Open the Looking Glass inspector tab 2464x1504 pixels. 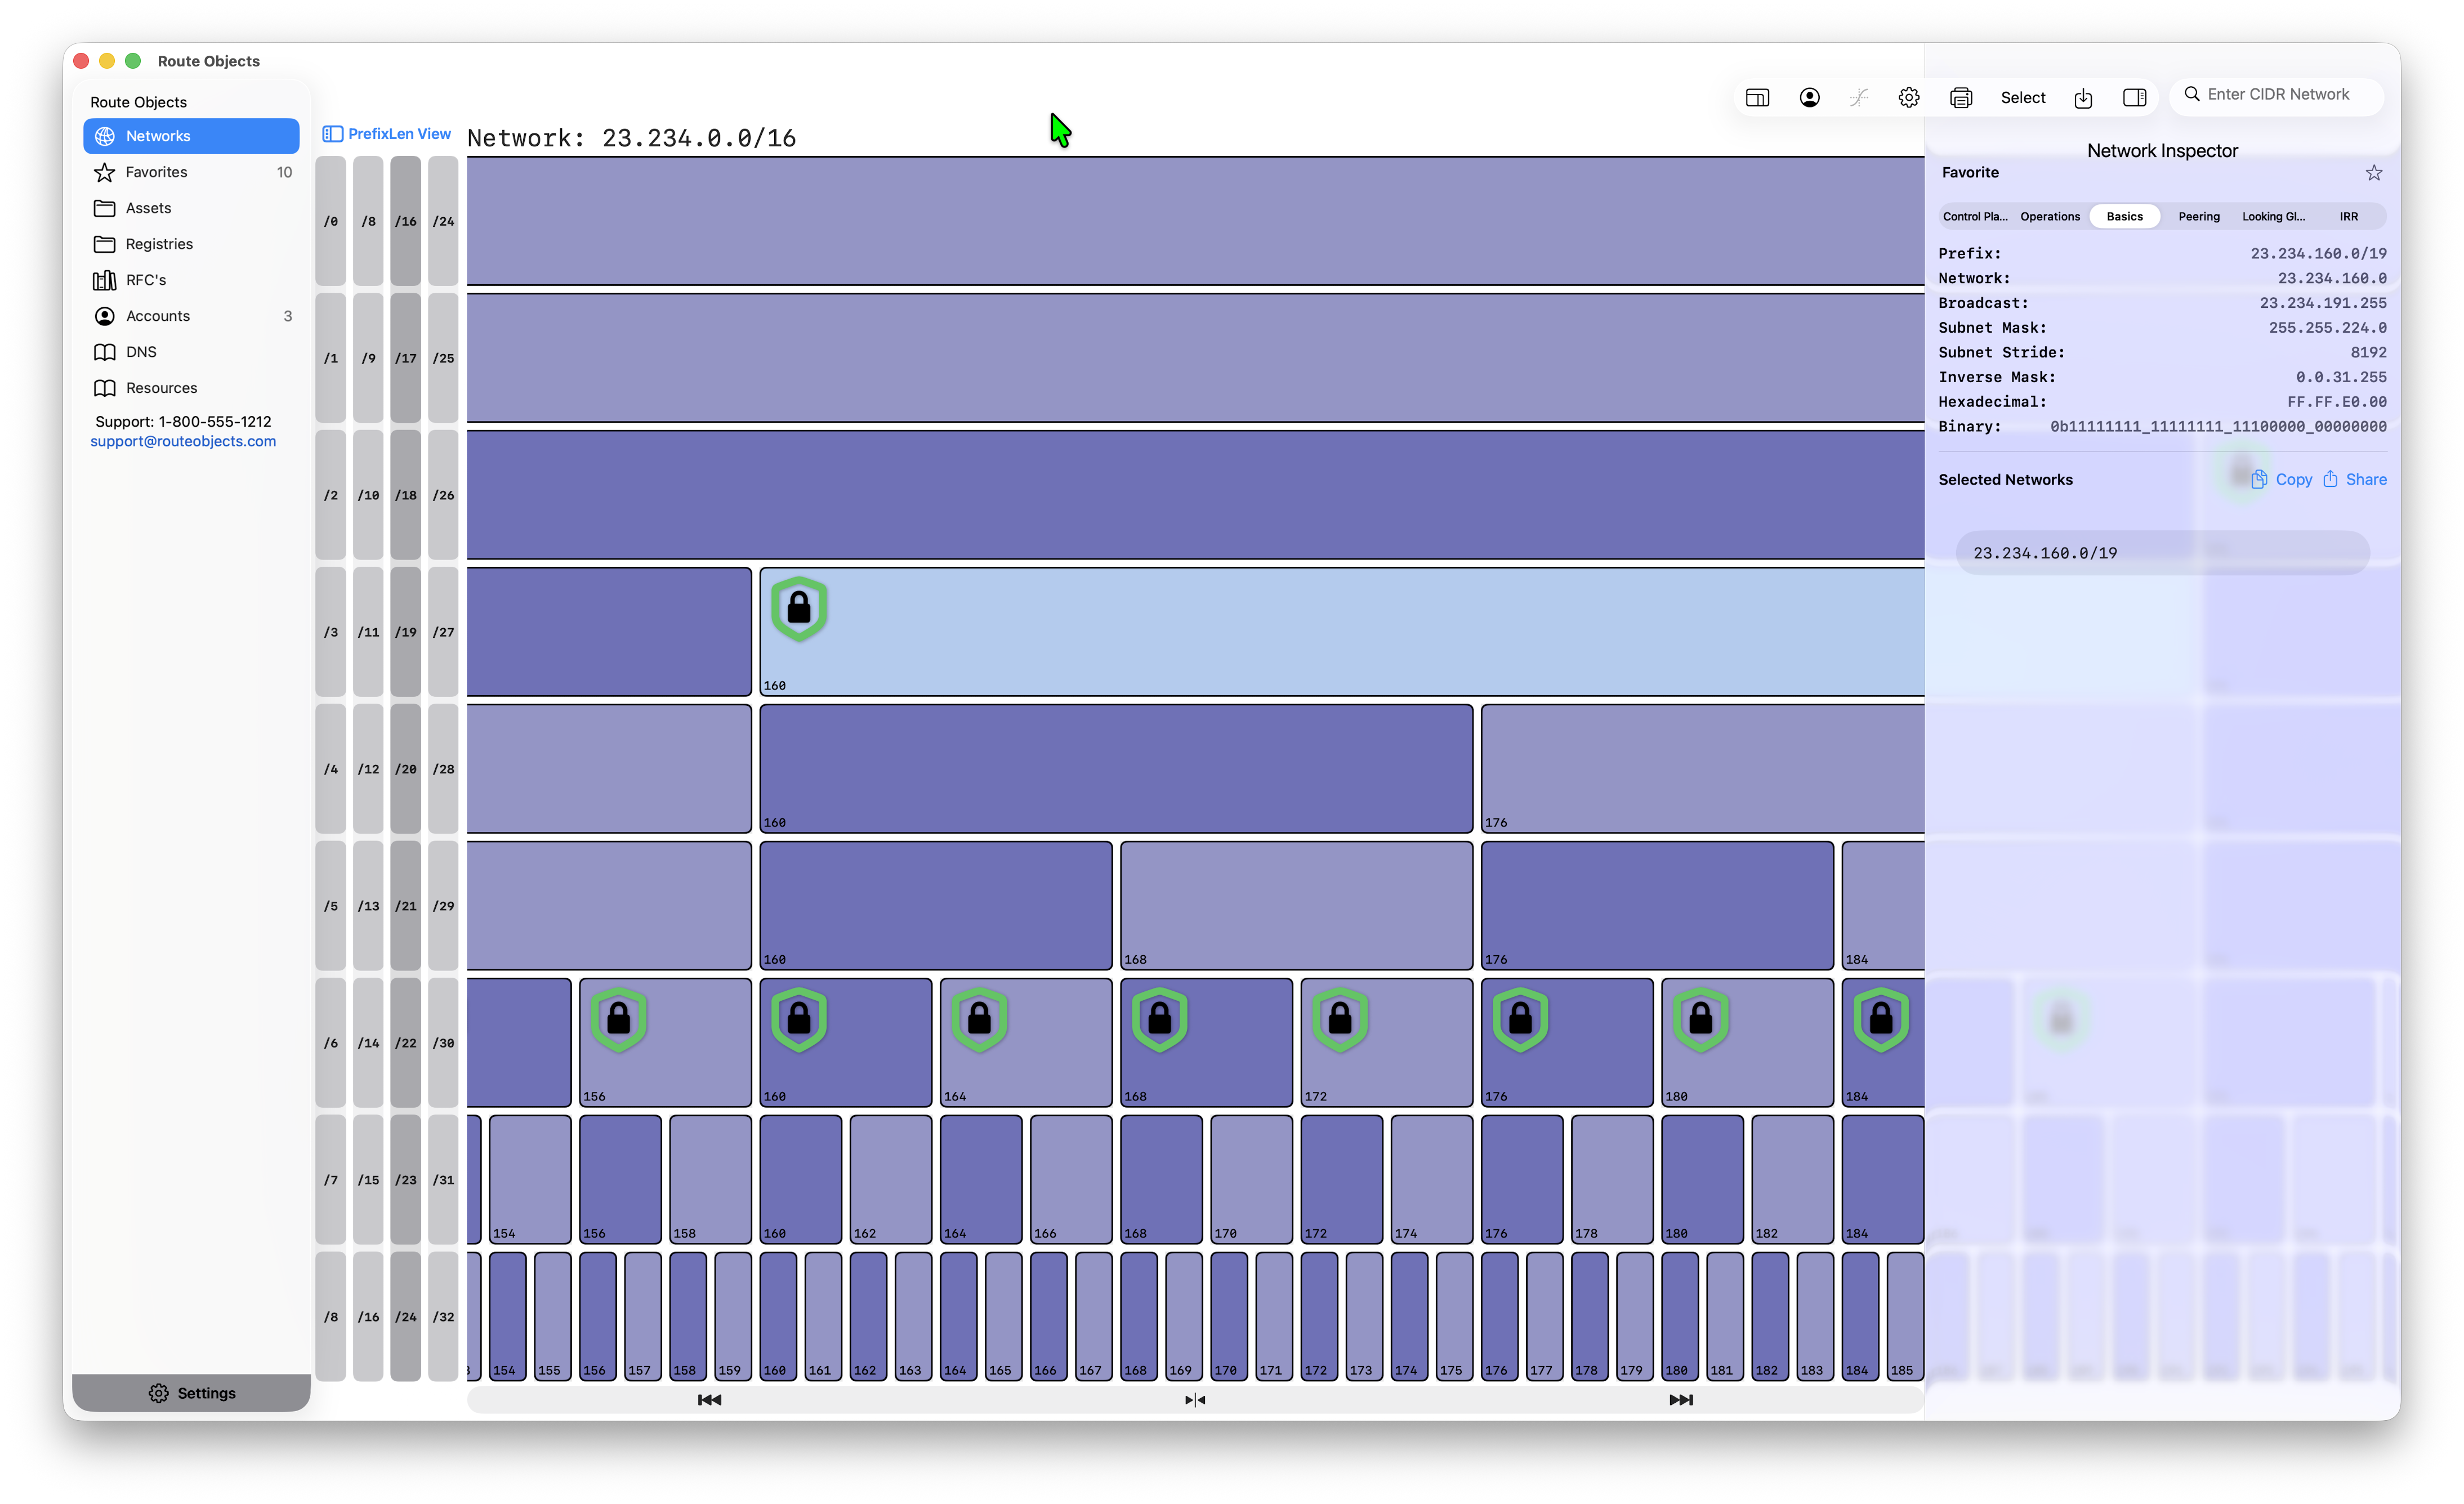[2273, 216]
